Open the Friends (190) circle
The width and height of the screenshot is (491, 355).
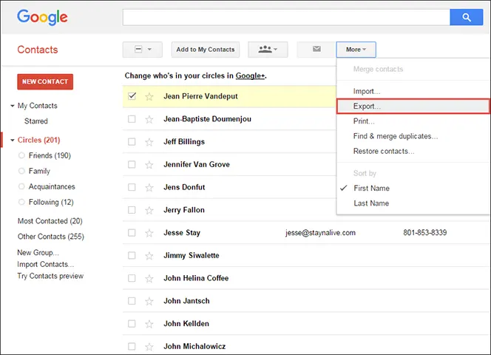coord(50,155)
